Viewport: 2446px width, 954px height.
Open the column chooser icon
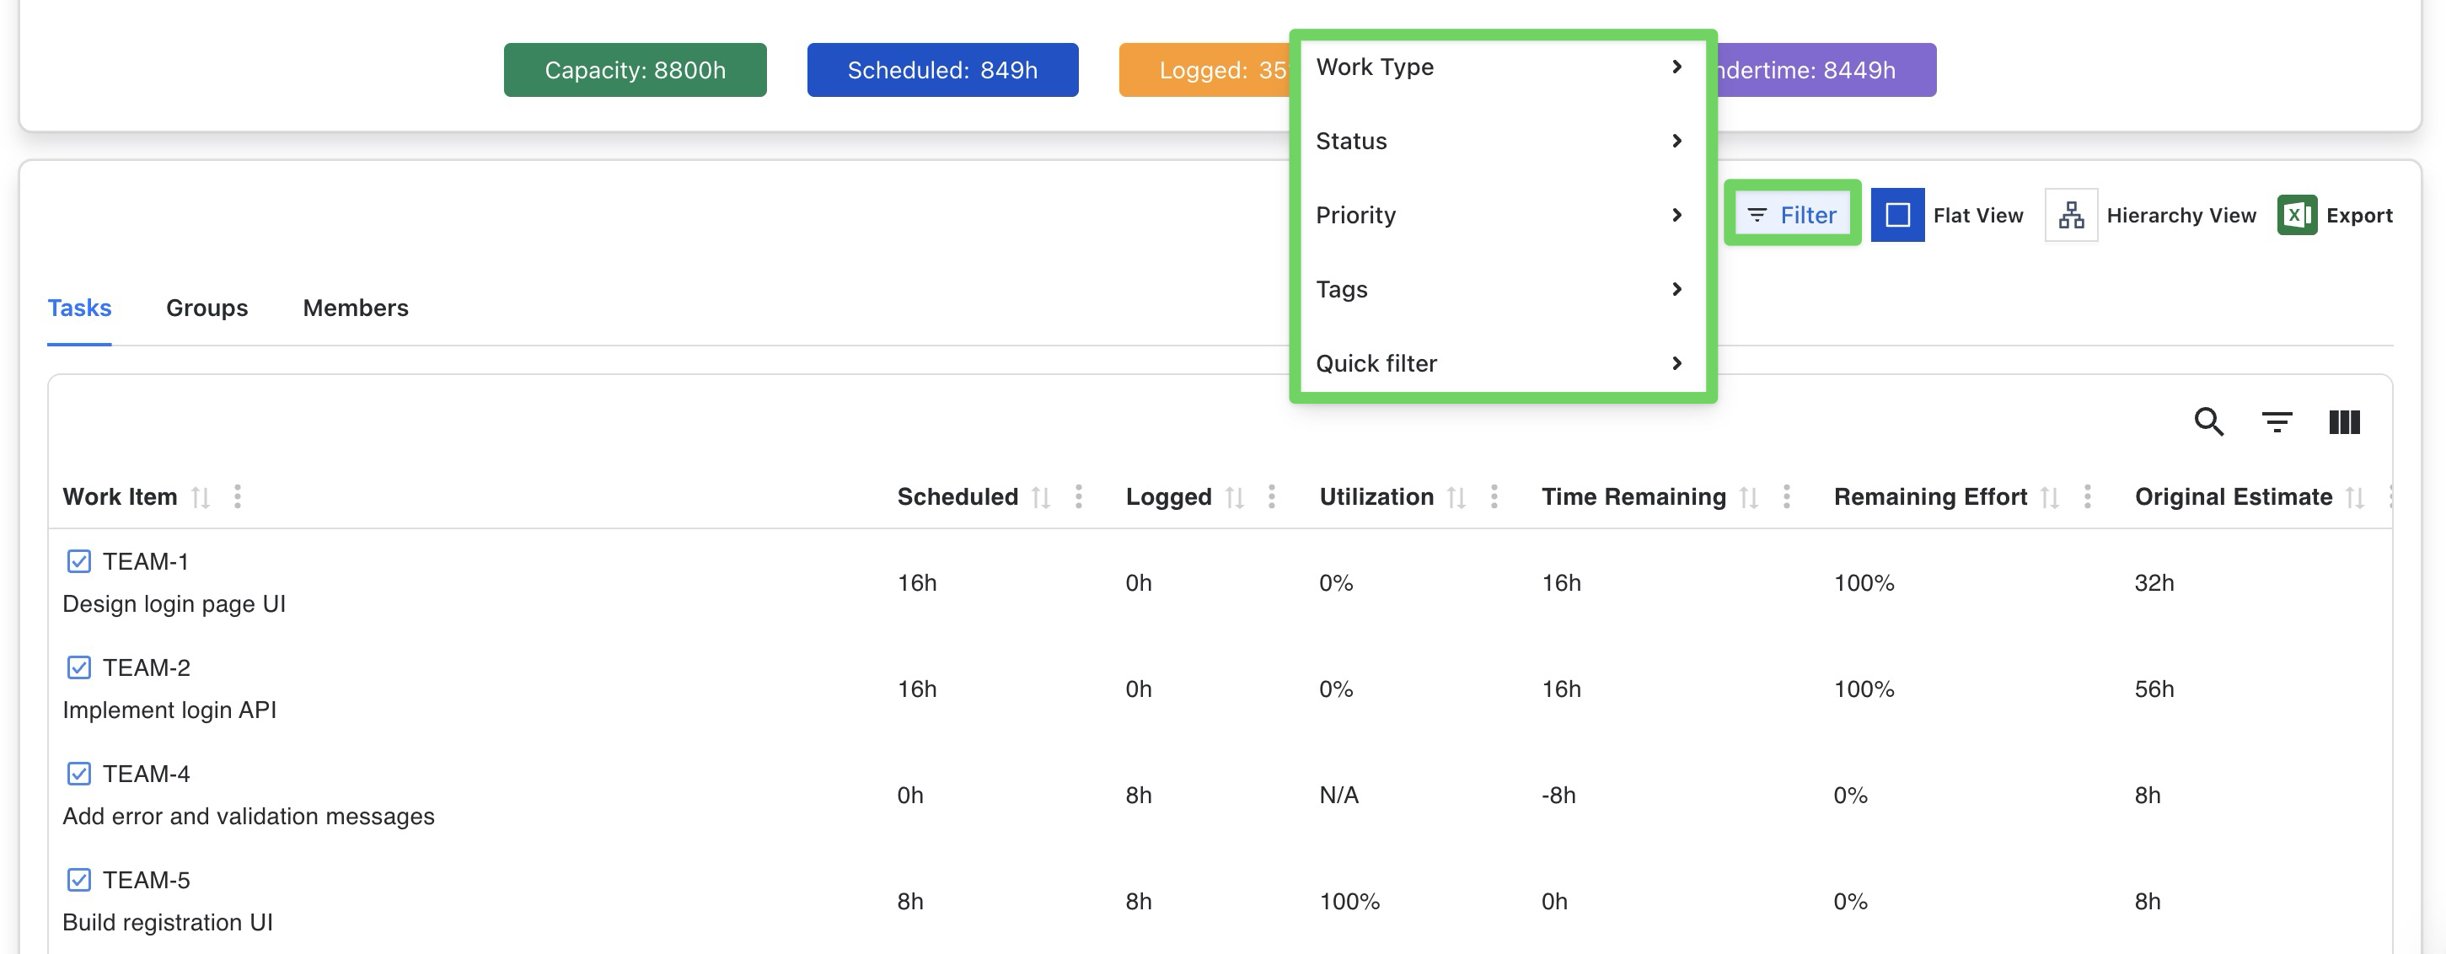[x=2343, y=421]
